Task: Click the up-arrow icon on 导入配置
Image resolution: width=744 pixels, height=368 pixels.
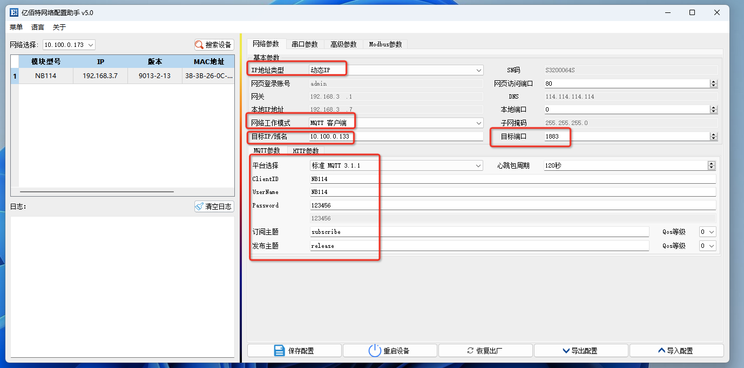Action: pyautogui.click(x=661, y=350)
